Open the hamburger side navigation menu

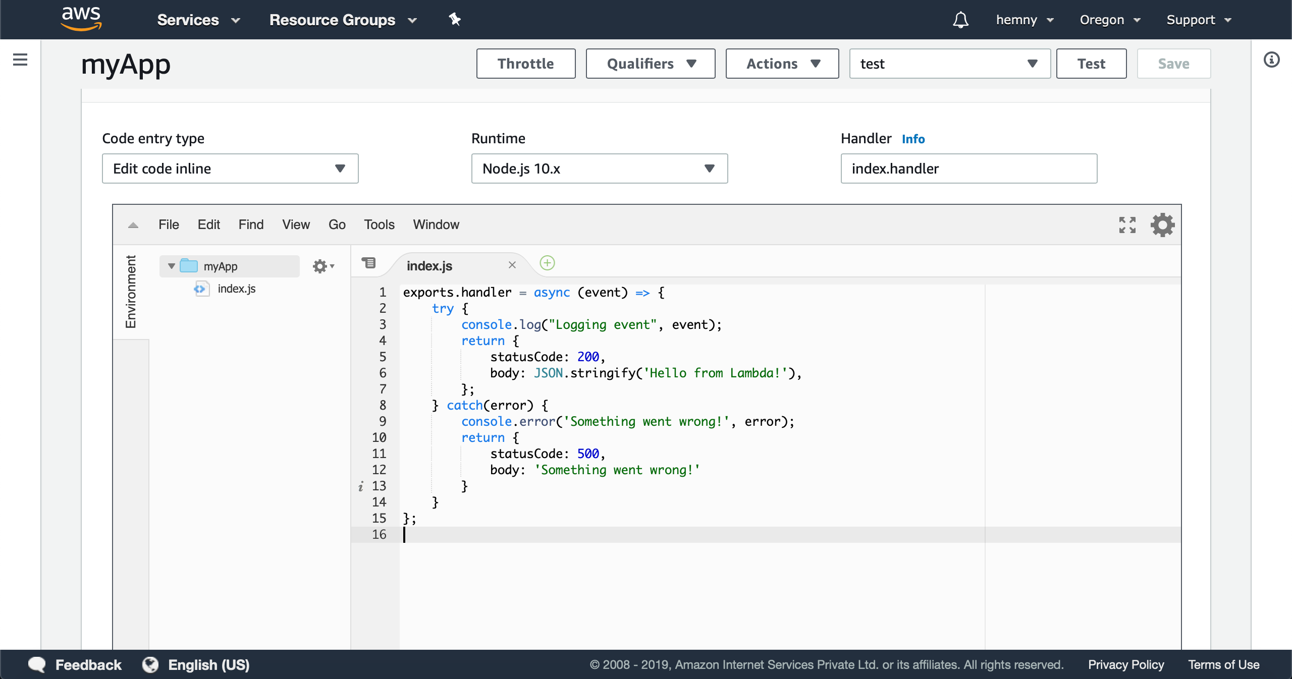[x=20, y=60]
